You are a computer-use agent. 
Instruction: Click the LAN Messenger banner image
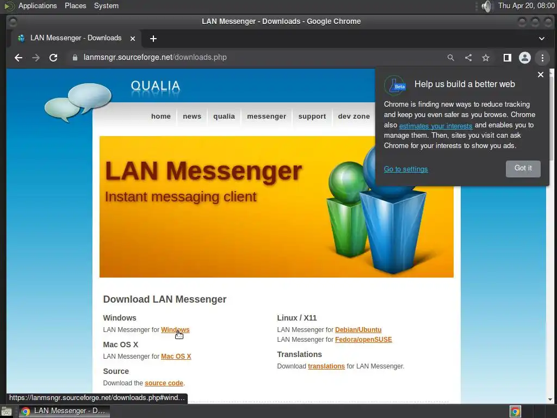tap(276, 206)
